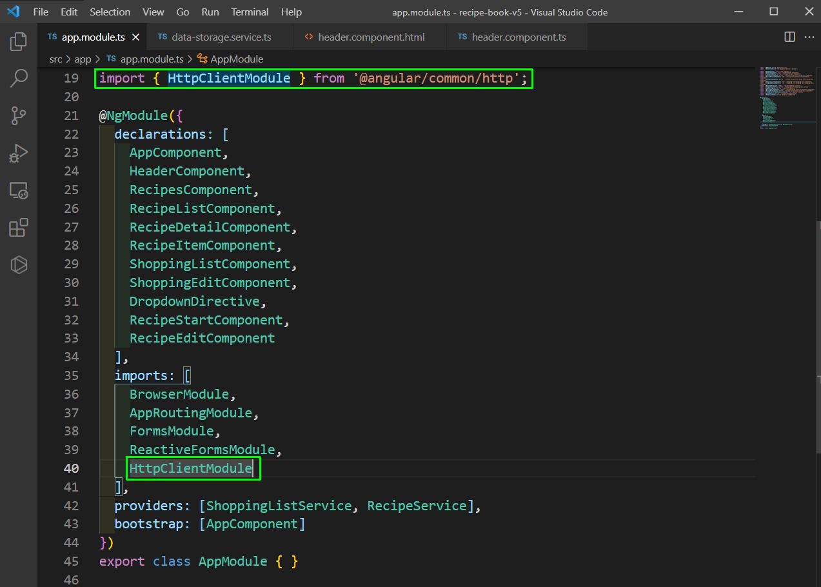Click AppRoutingModule in imports array
This screenshot has width=821, height=587.
coord(191,413)
